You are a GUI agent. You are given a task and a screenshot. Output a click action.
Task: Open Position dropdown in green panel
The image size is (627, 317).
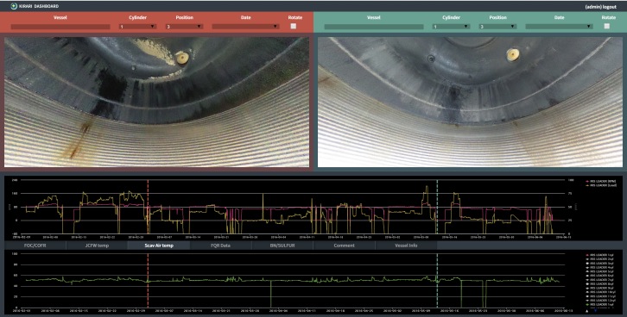tap(497, 27)
